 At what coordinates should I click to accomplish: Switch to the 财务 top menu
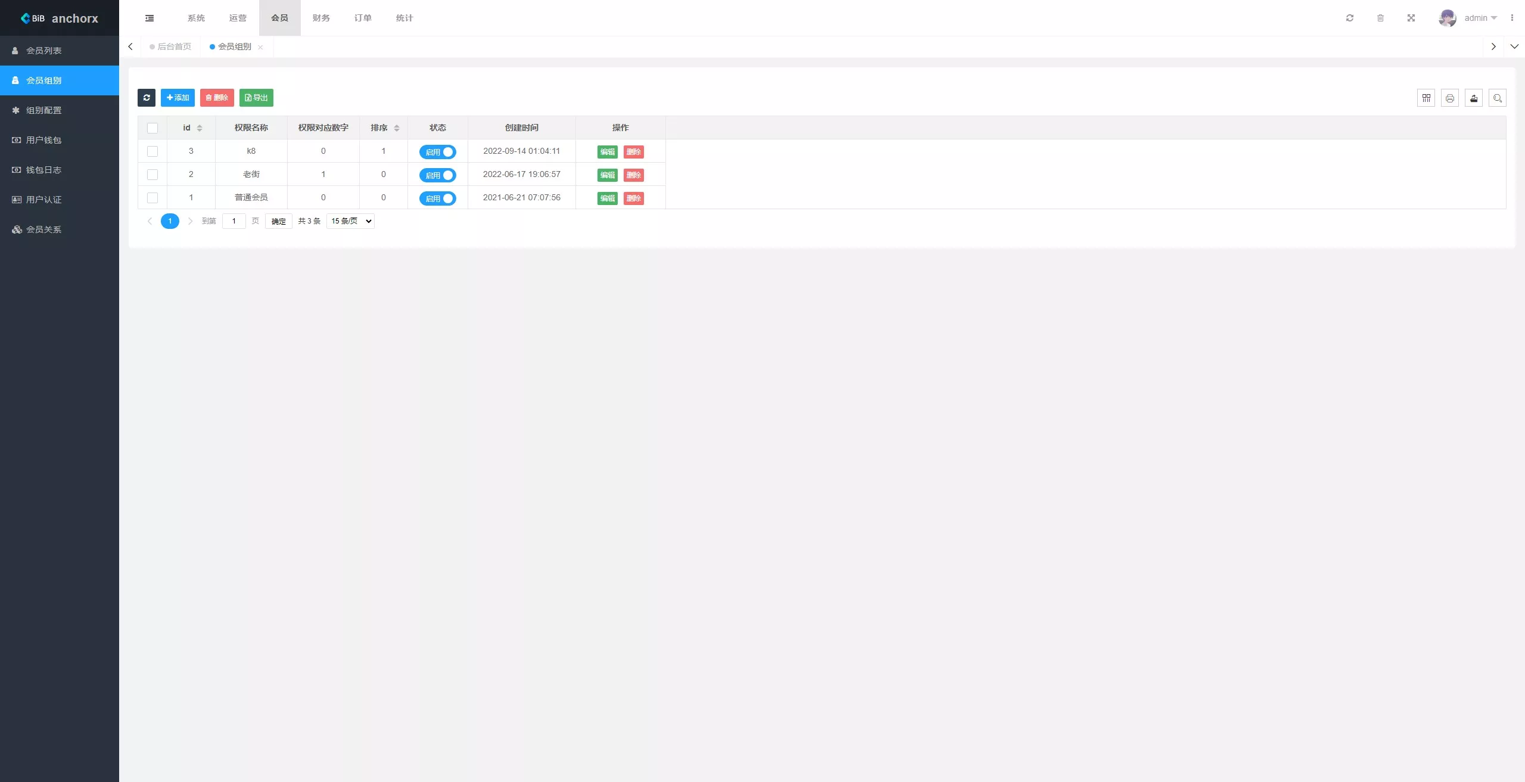point(321,18)
